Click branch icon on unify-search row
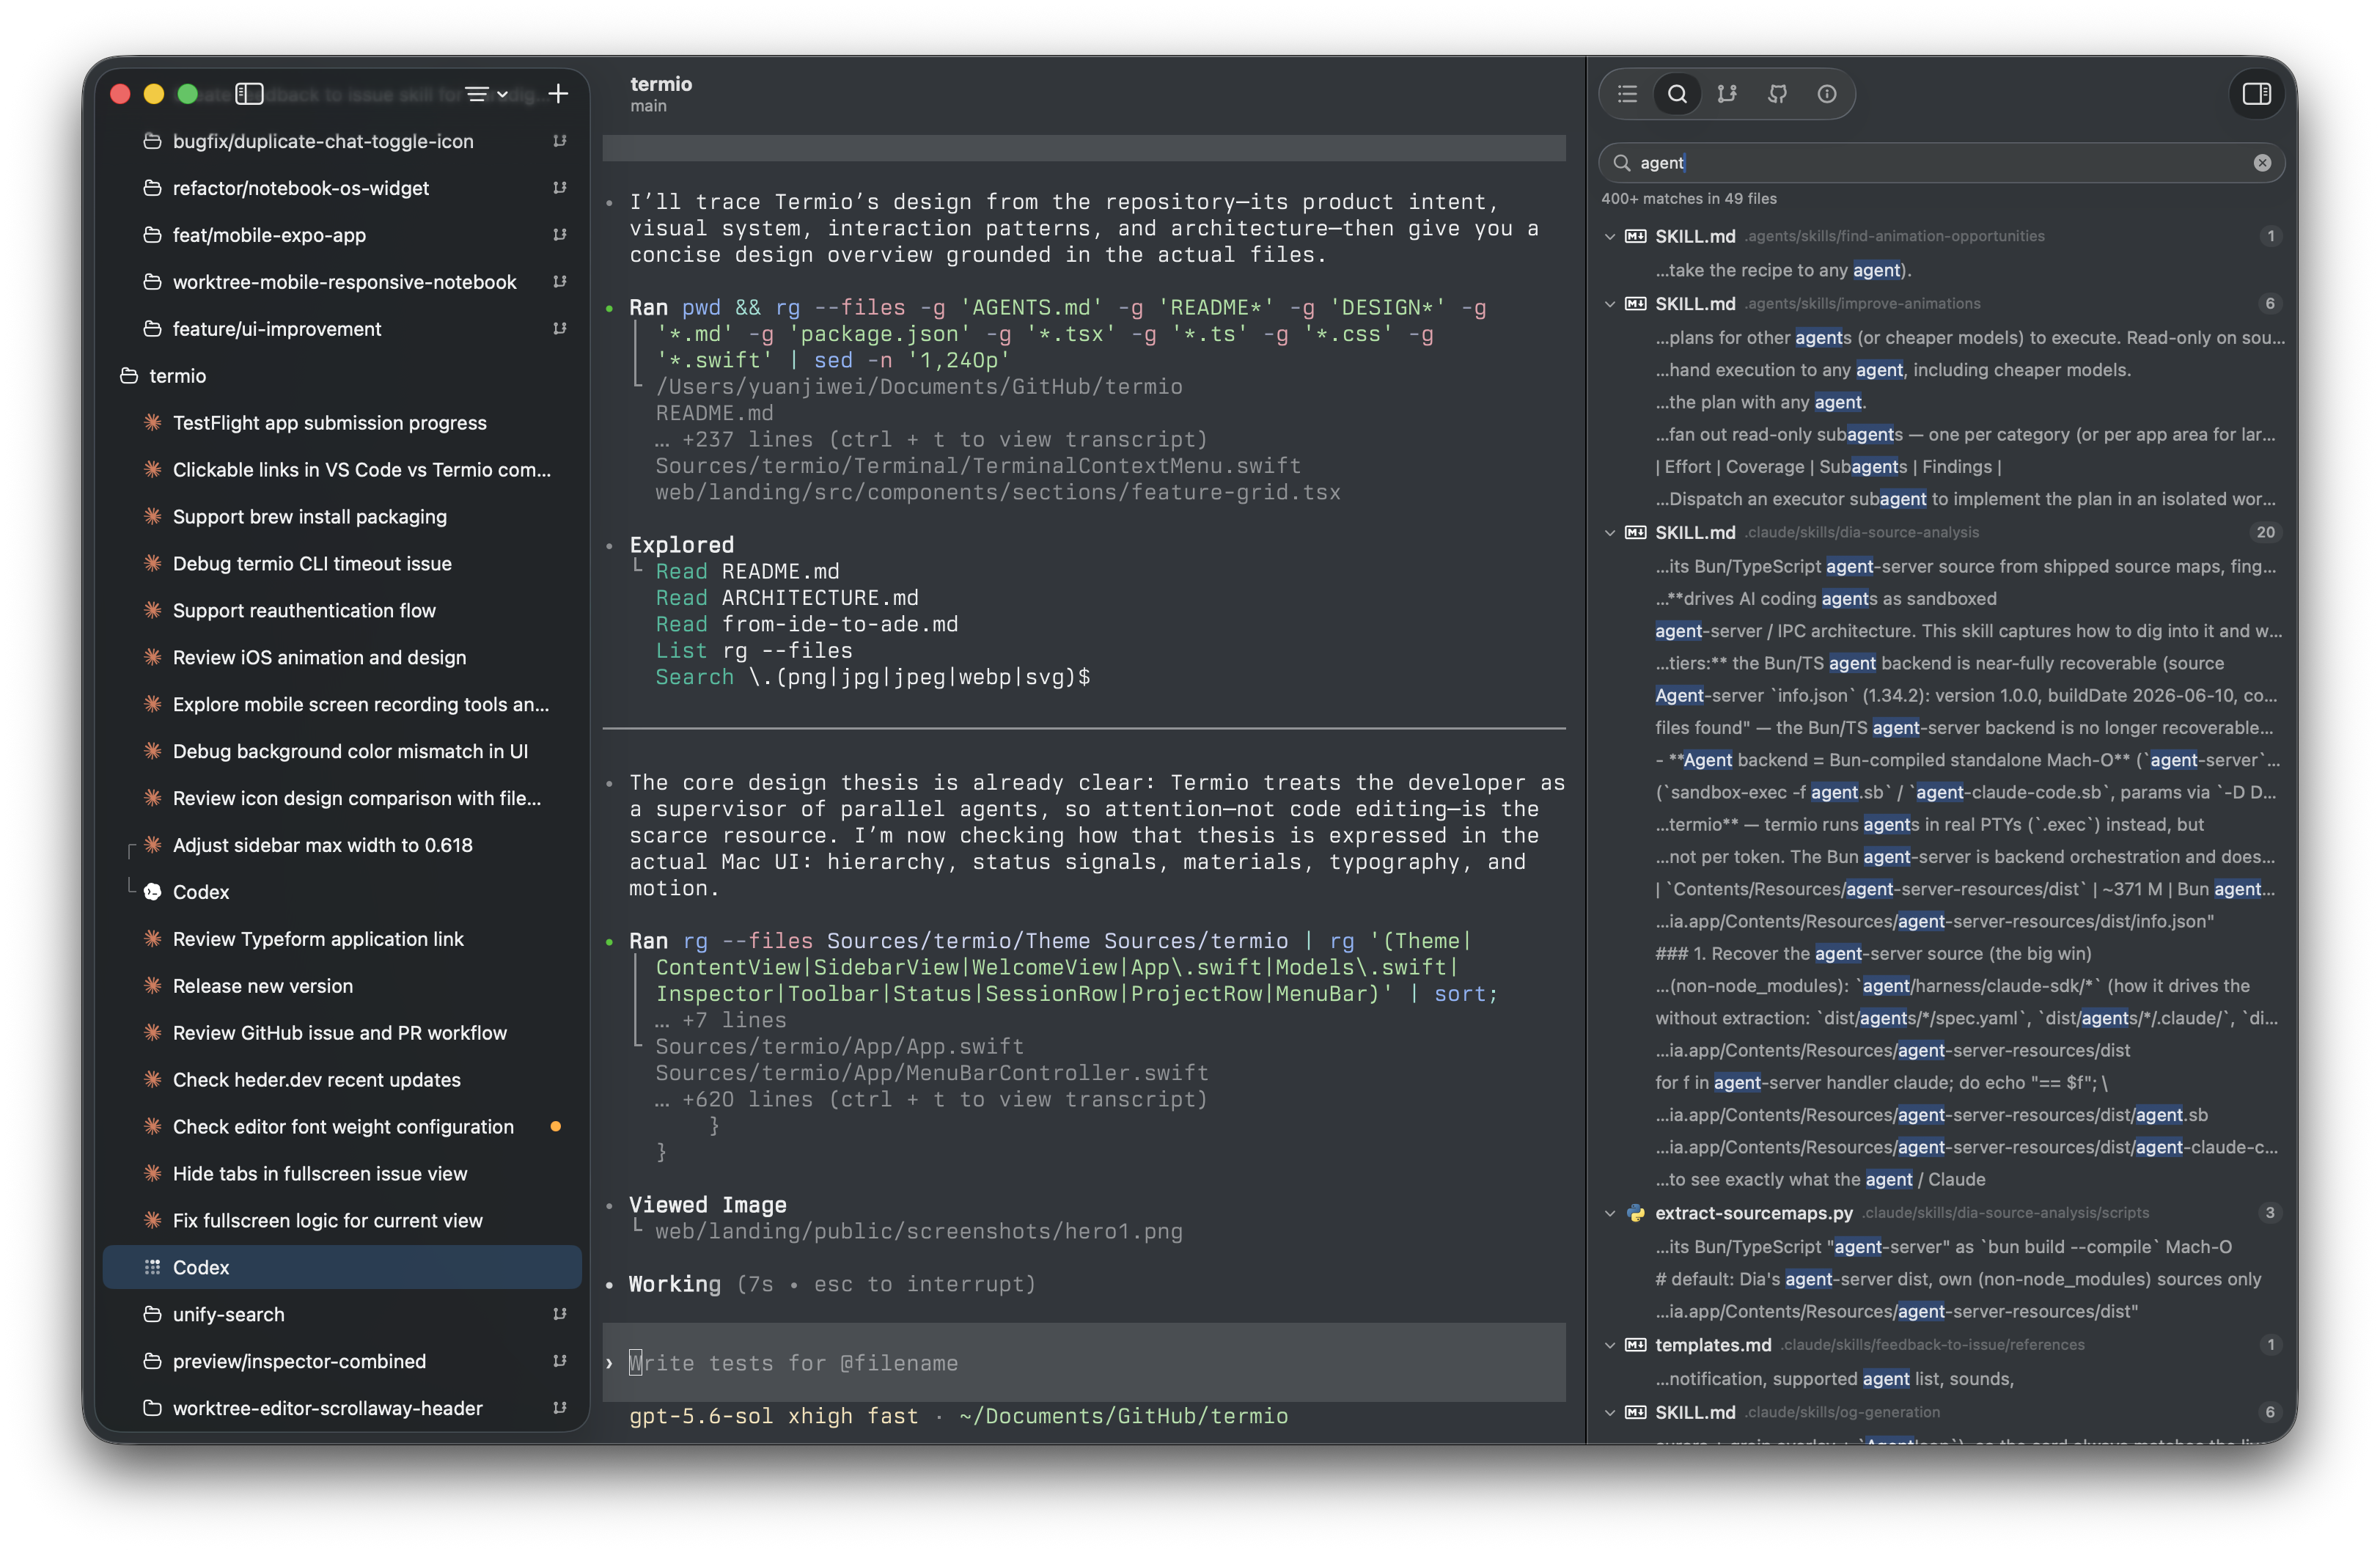2380x1553 pixels. coord(560,1314)
